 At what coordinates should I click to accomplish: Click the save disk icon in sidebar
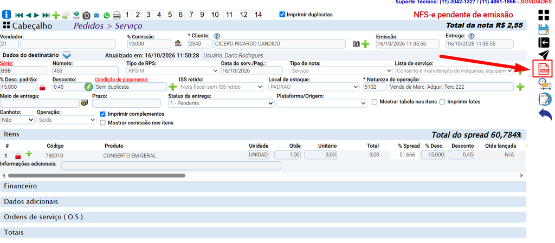point(544,30)
